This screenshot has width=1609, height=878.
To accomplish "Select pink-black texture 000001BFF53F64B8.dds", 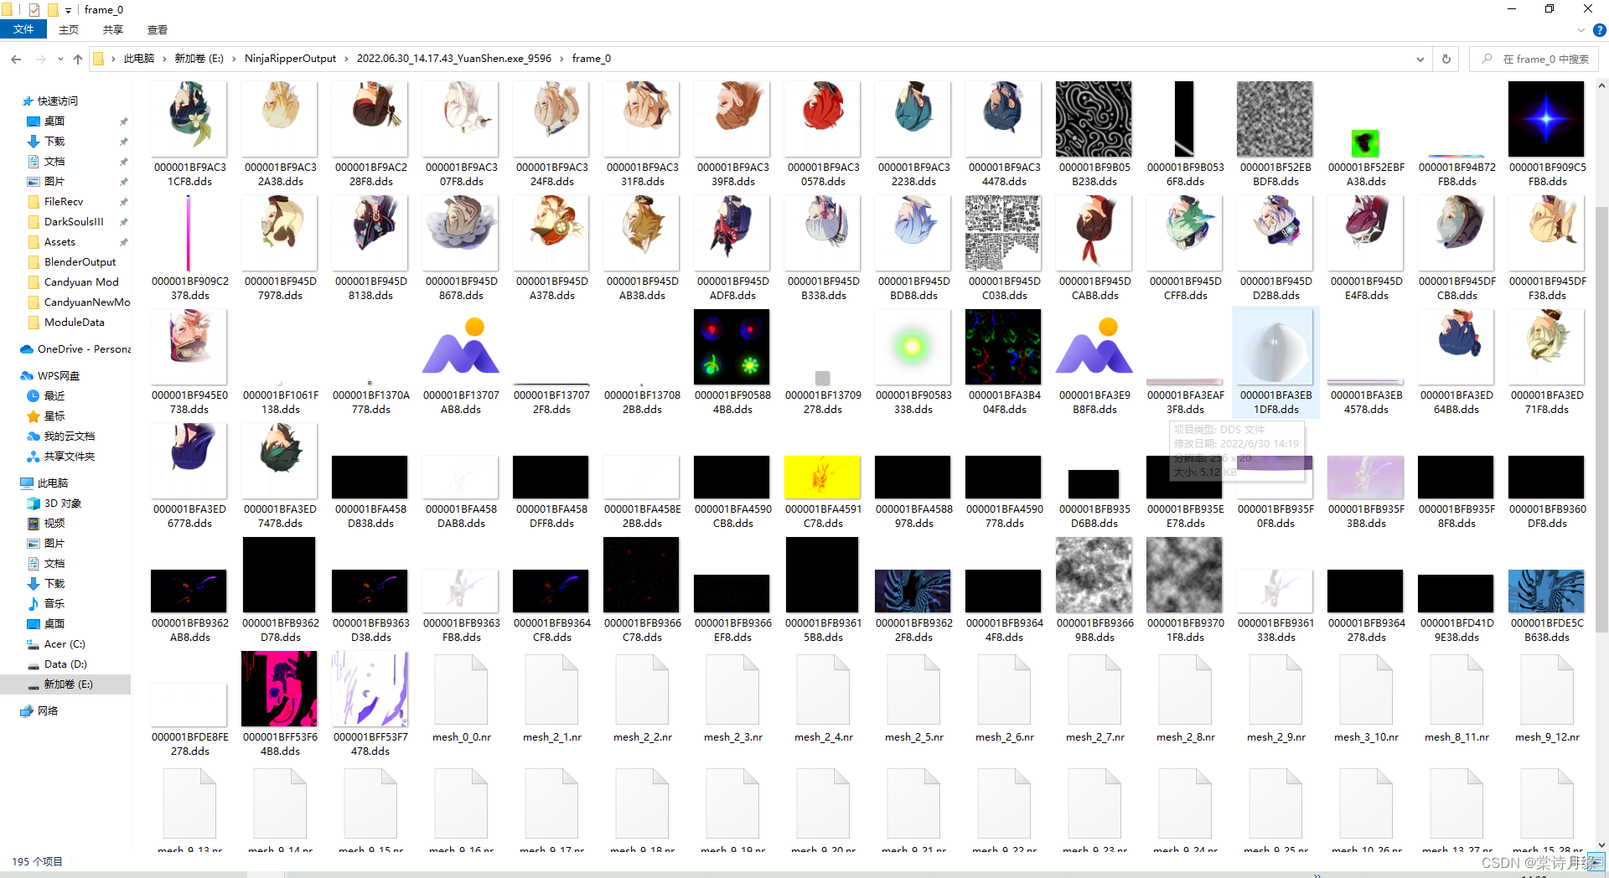I will click(280, 704).
